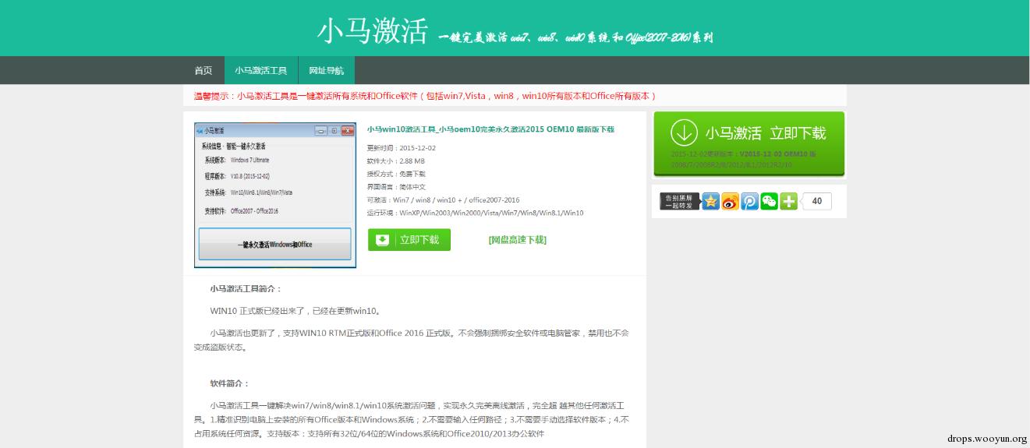Click the 授权方式：免费下载 text
The image size is (1030, 448).
(396, 174)
